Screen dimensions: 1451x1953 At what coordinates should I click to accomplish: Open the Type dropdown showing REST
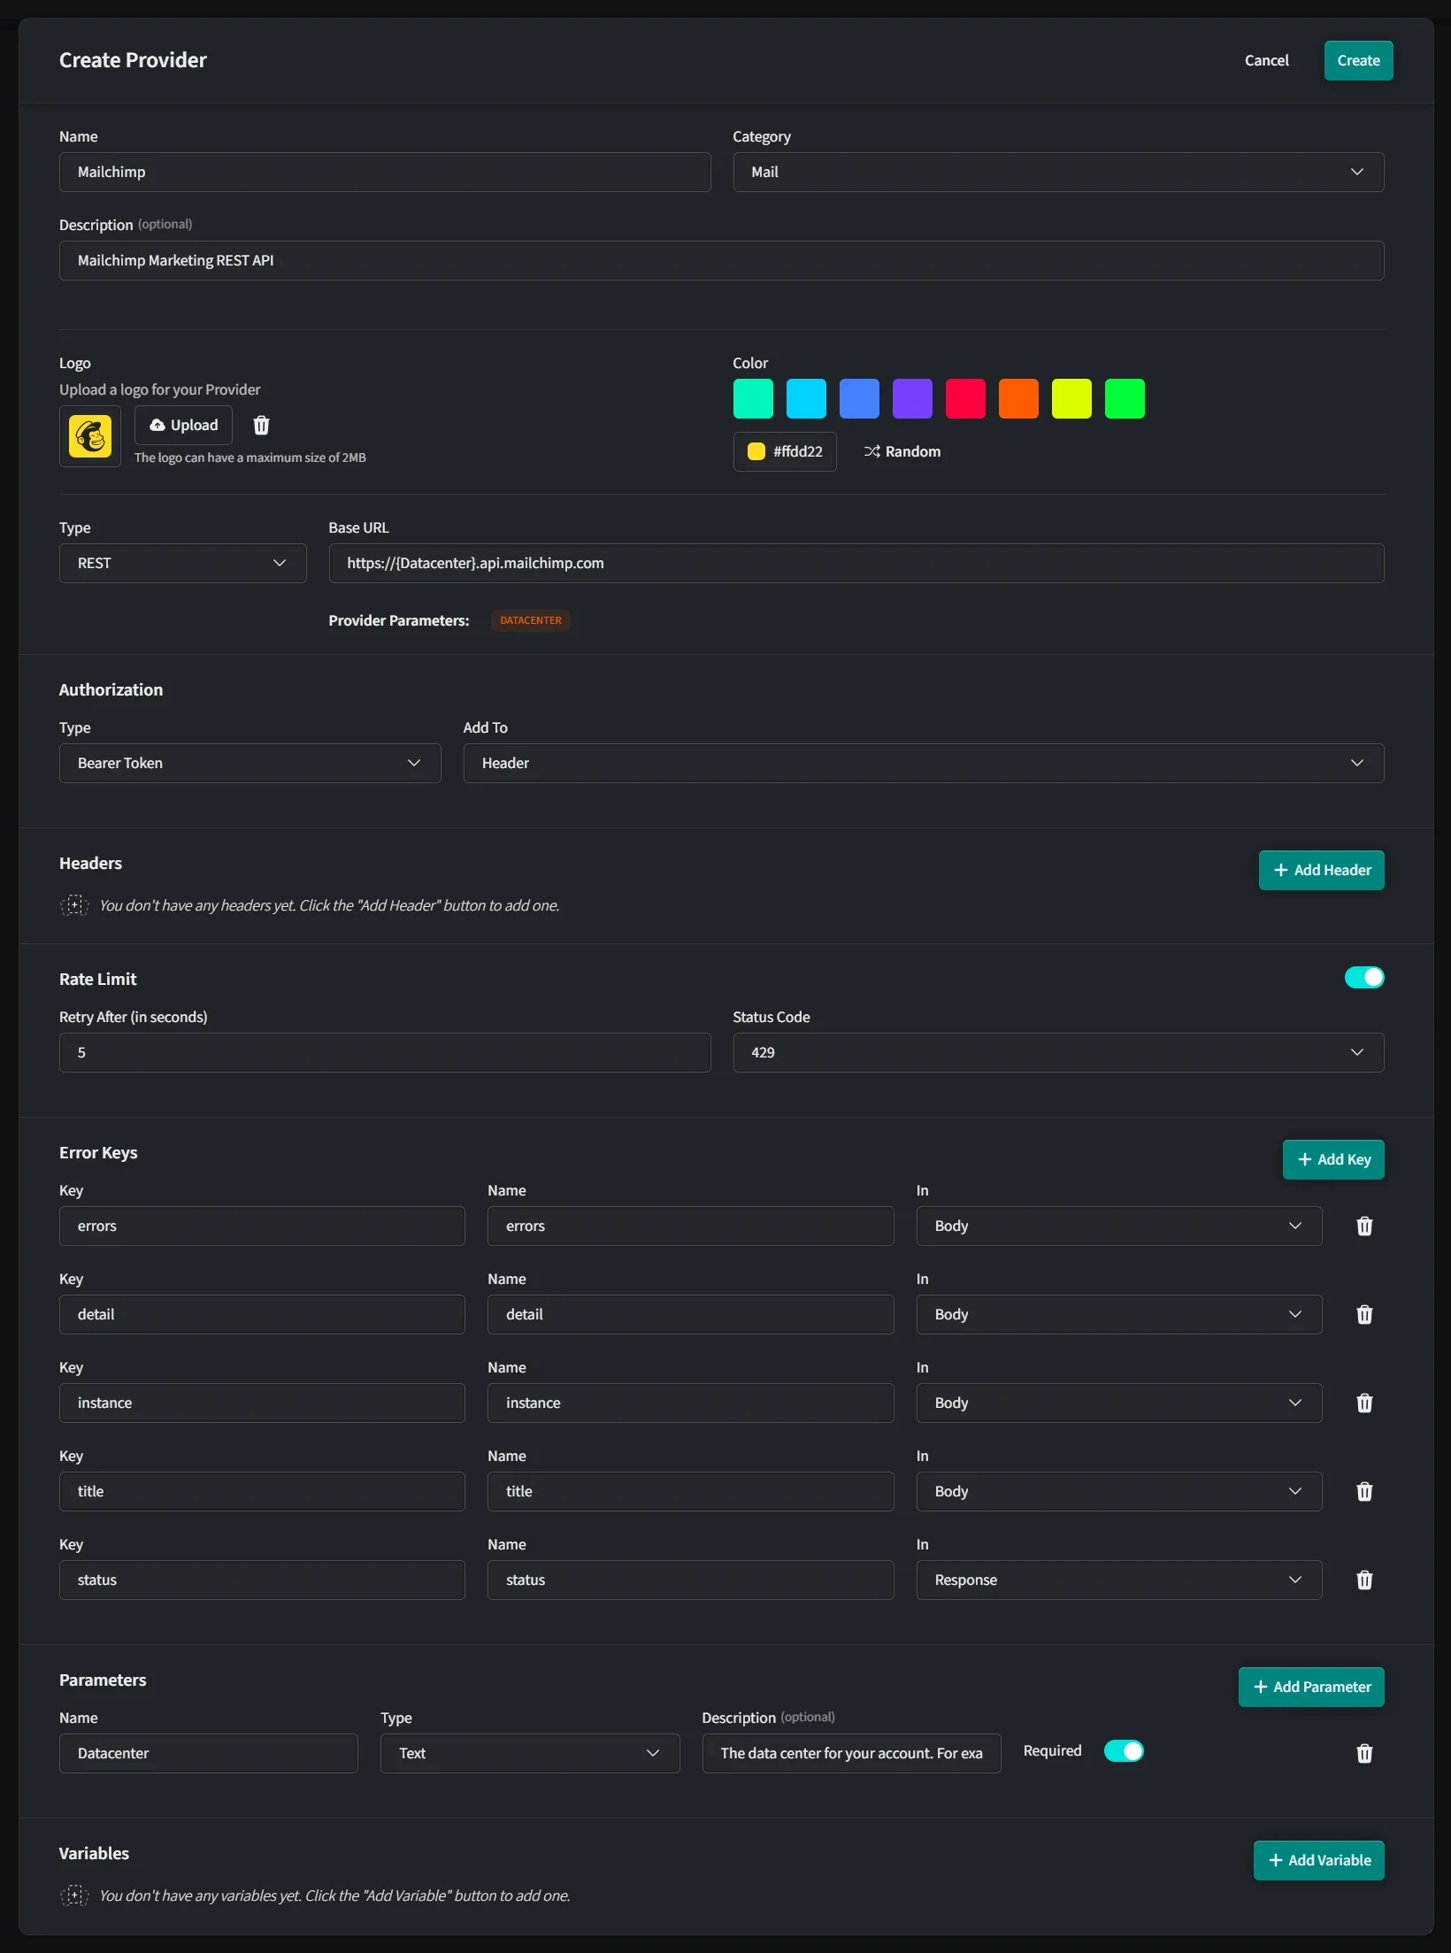182,563
